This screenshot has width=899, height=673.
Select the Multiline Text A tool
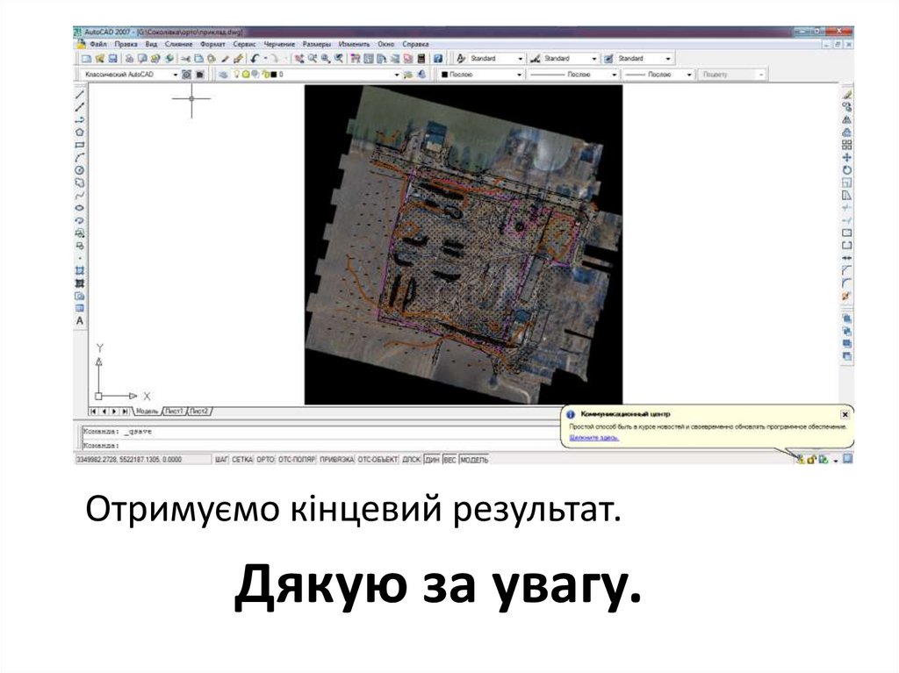(x=80, y=321)
